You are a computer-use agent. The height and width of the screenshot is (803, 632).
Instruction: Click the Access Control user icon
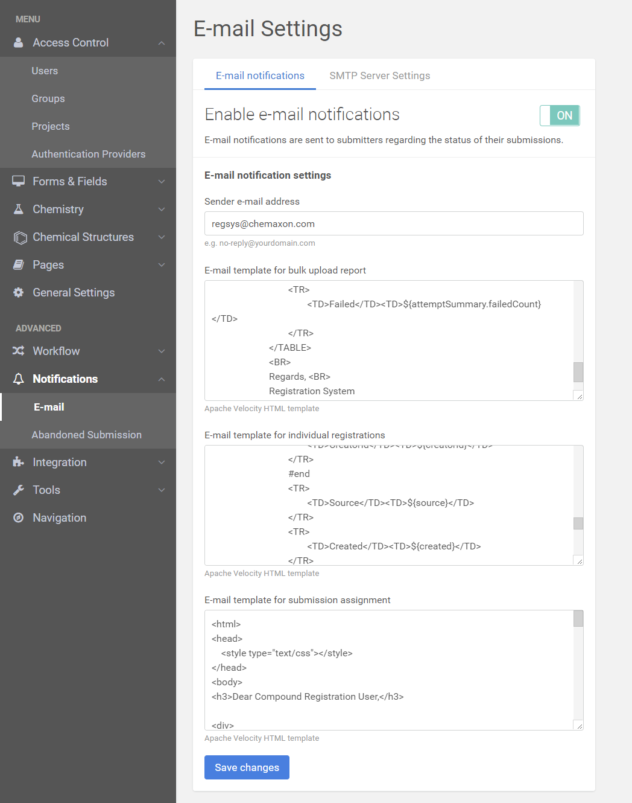19,43
